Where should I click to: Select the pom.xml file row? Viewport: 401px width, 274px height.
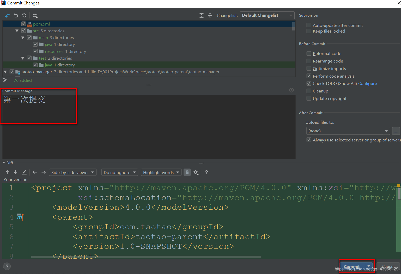pos(147,24)
